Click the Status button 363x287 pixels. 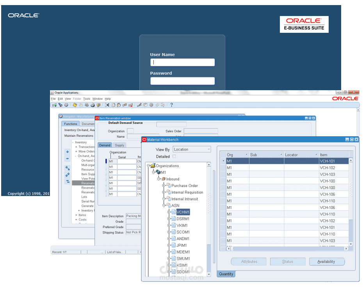[288, 262]
